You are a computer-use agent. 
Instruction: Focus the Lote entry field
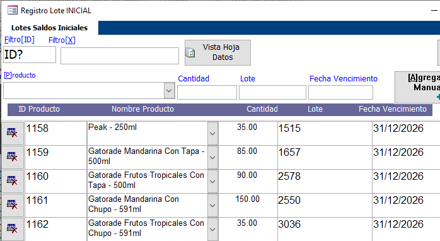(x=272, y=92)
